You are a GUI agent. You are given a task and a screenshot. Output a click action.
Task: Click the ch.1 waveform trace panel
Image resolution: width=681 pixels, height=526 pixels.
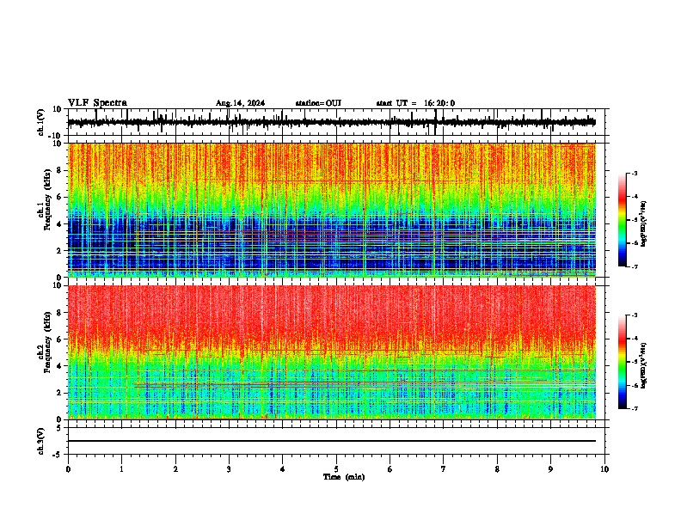(336, 122)
